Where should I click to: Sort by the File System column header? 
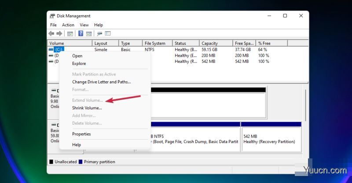pos(158,43)
